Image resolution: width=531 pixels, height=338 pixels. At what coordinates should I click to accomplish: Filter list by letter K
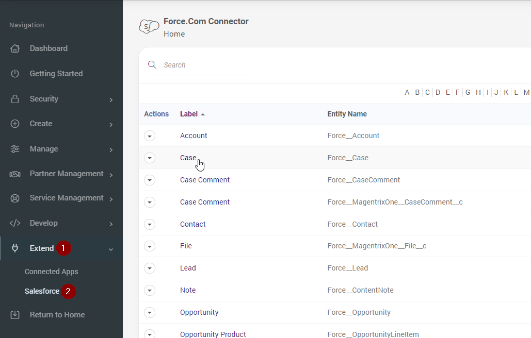(506, 92)
